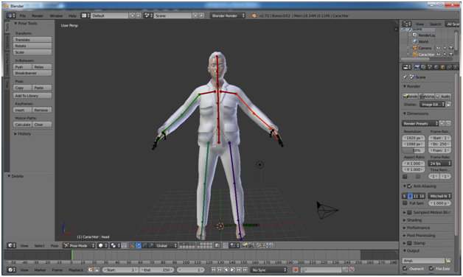The image size is (463, 277).
Task: Toggle selectability arrow for Camera
Action: pyautogui.click(x=445, y=48)
